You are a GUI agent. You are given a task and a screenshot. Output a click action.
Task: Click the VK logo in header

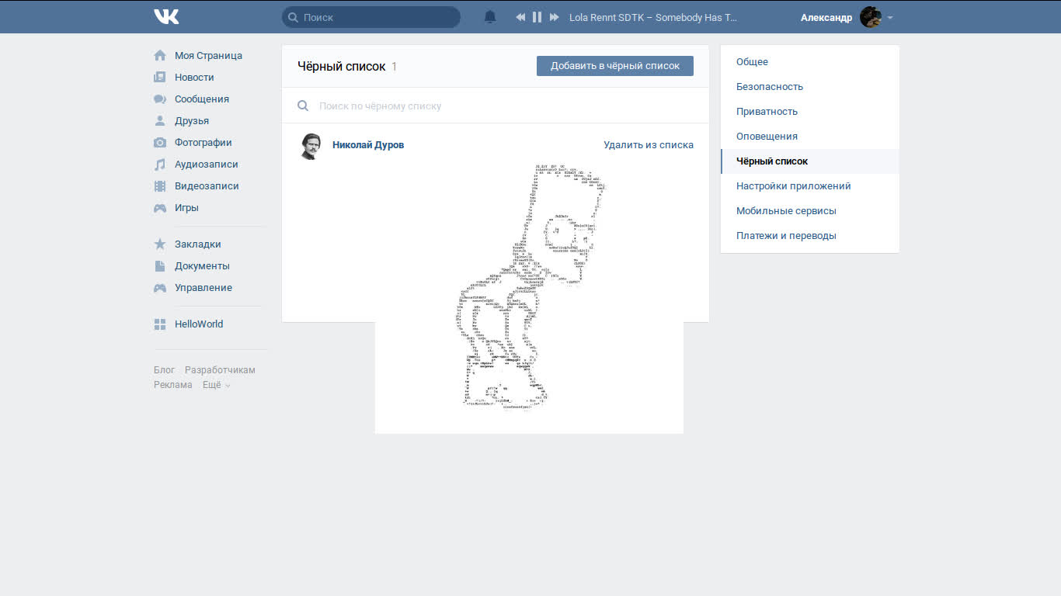coord(166,17)
